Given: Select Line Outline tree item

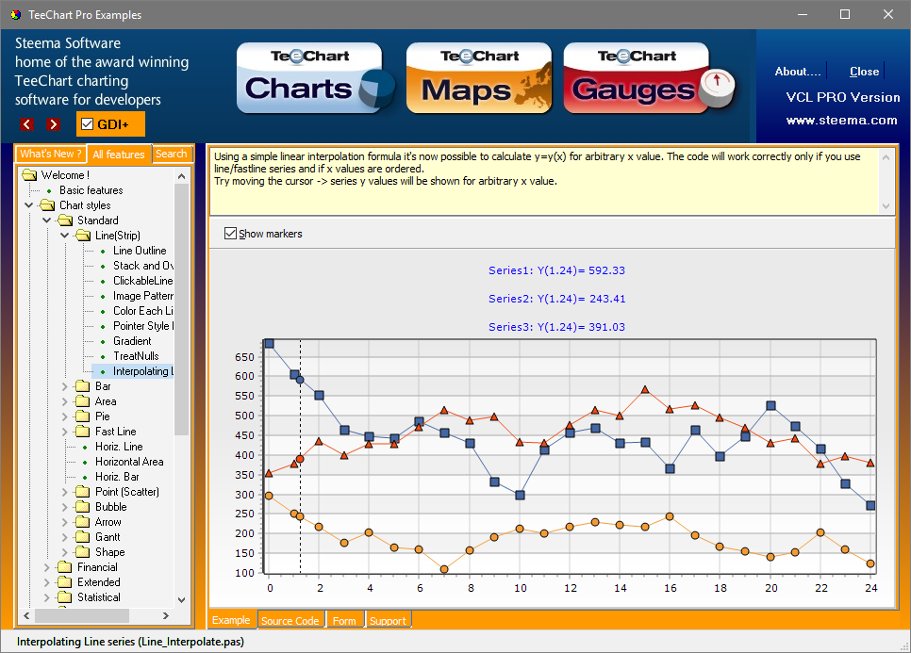Looking at the screenshot, I should coord(140,251).
